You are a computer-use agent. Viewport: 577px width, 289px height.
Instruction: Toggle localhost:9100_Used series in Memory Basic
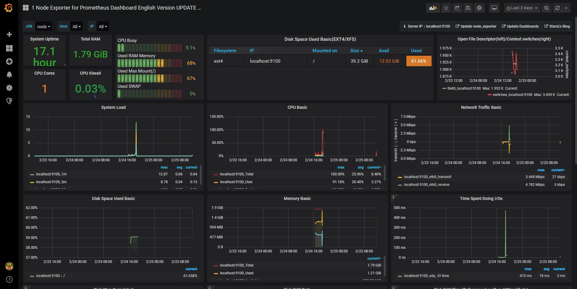[x=237, y=273]
